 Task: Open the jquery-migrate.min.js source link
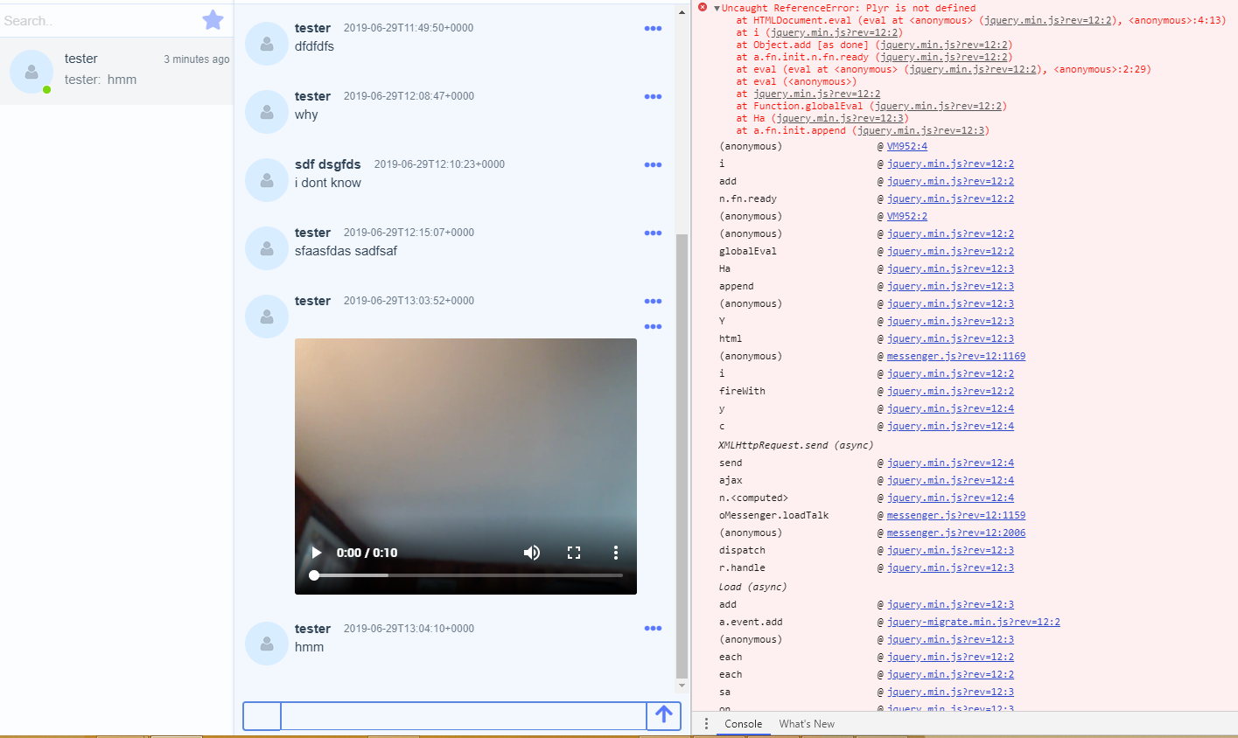tap(973, 623)
